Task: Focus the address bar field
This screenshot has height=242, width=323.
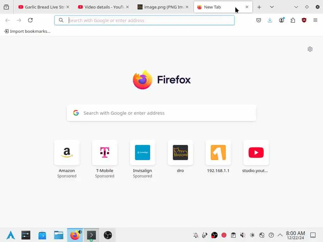Action: pos(144,20)
